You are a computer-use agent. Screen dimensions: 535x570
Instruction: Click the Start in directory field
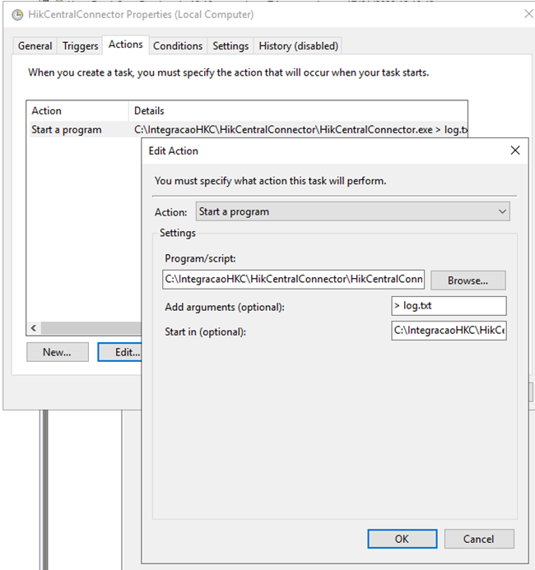(449, 331)
